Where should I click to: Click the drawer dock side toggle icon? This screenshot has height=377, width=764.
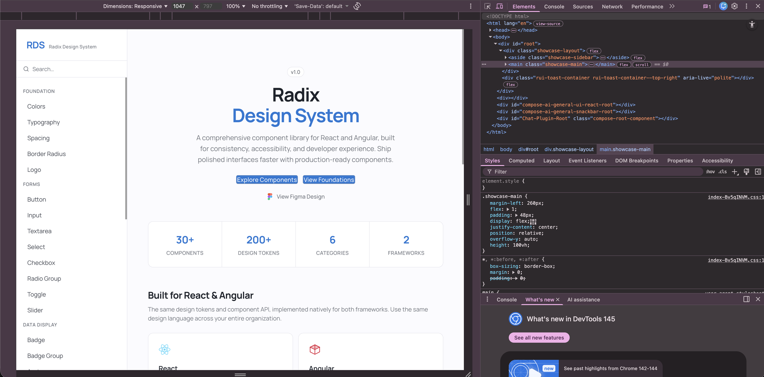(746, 299)
